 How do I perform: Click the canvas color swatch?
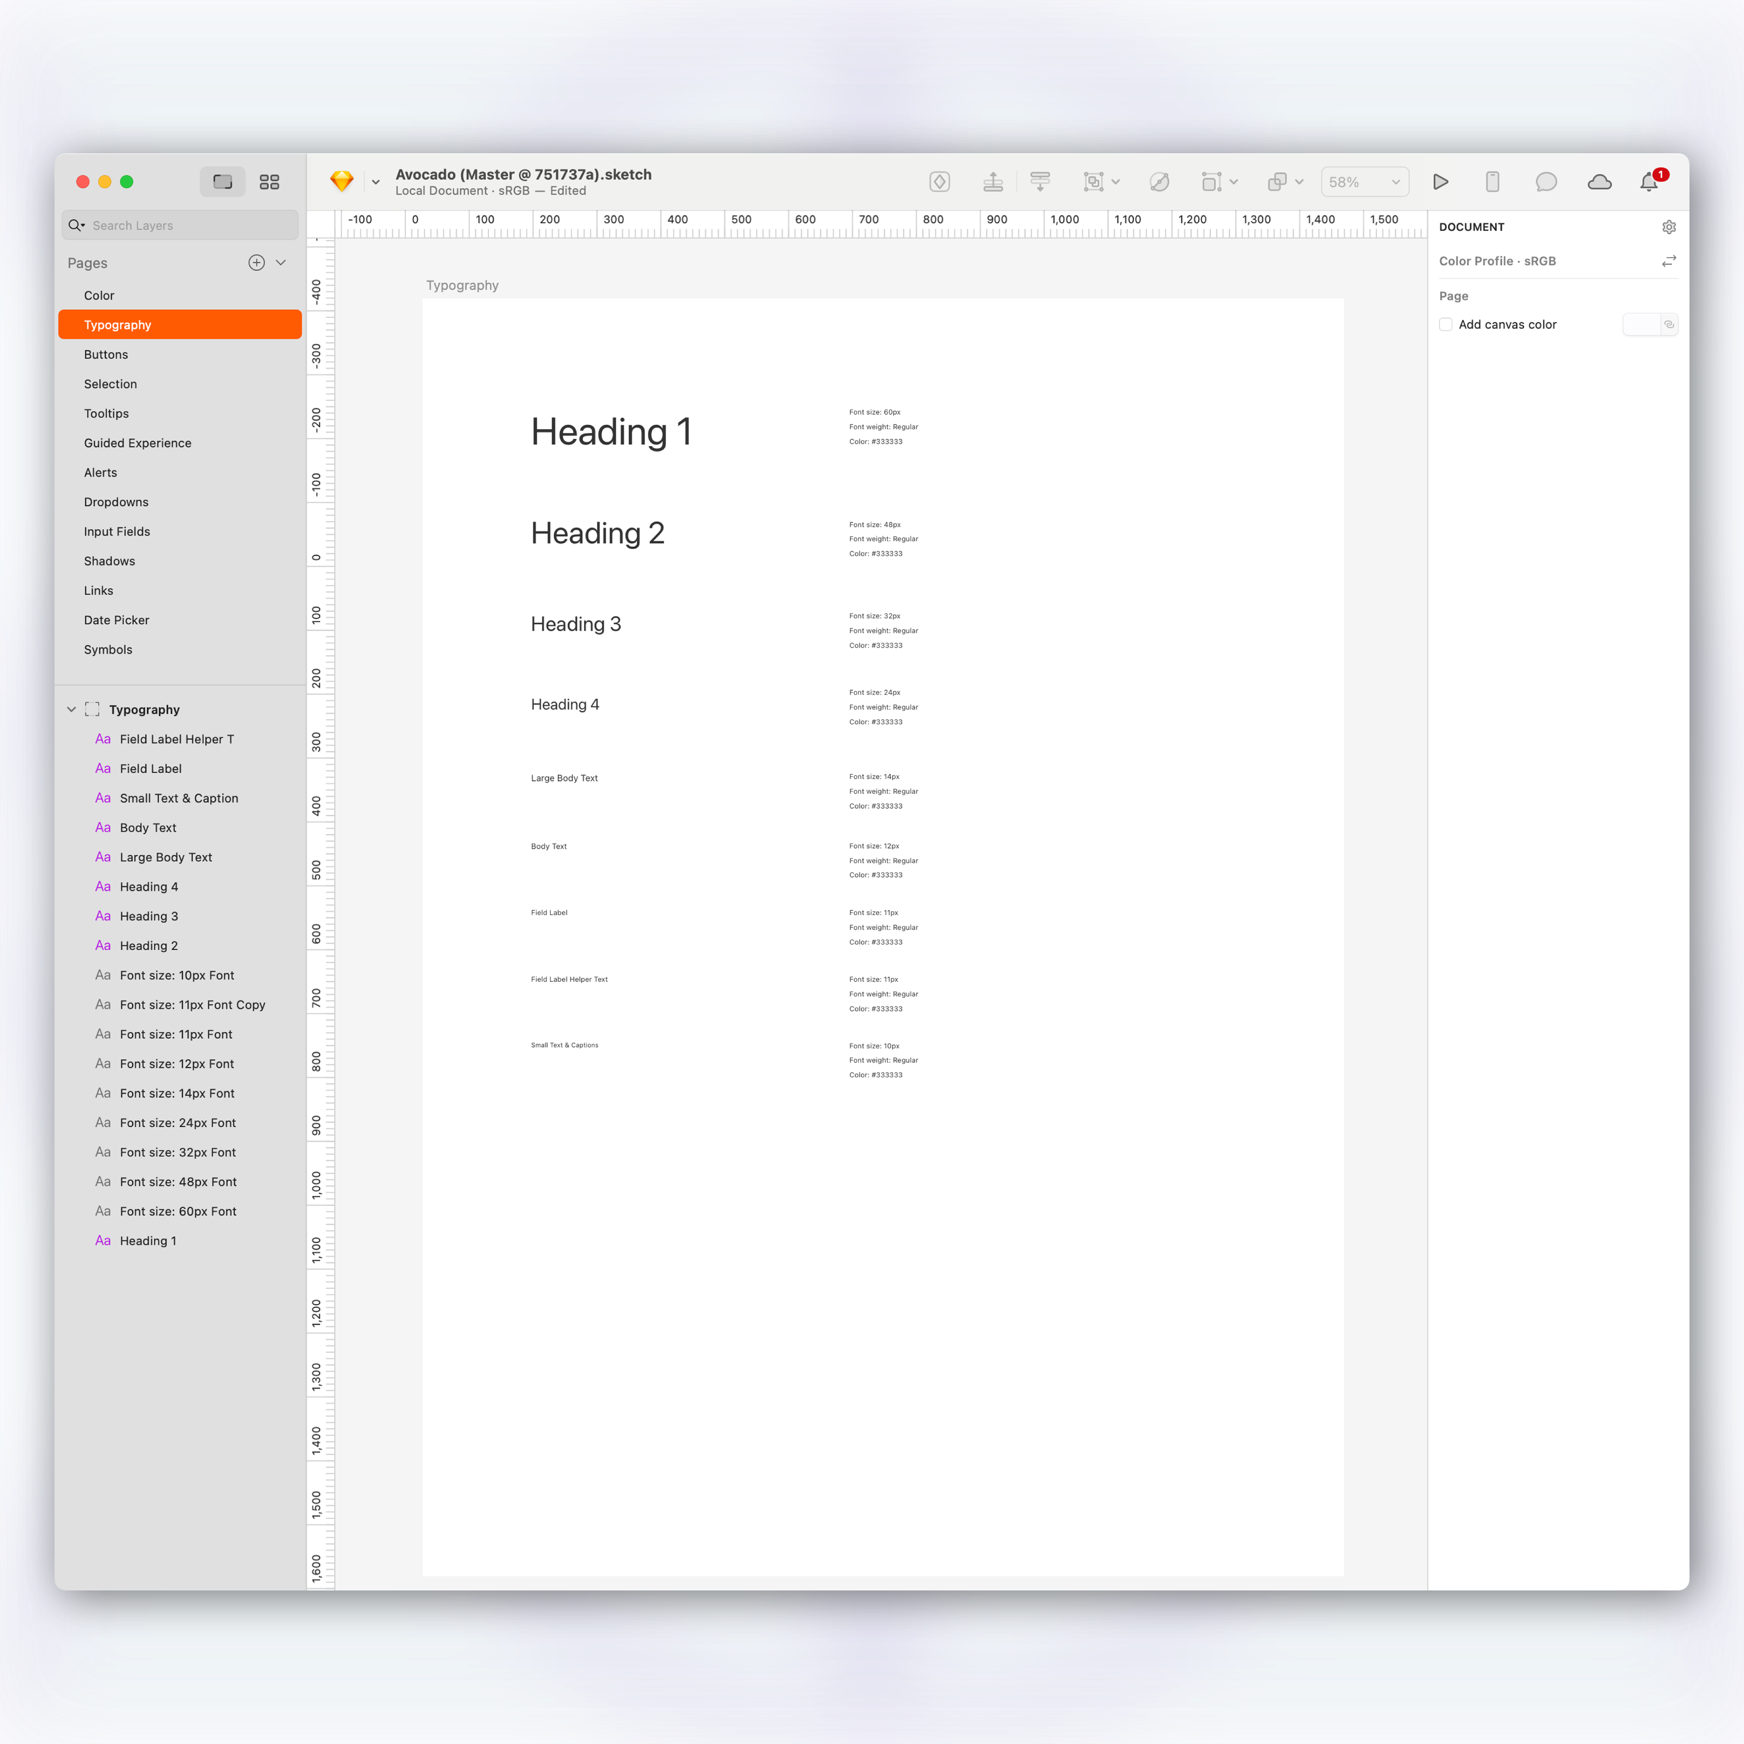click(1641, 325)
